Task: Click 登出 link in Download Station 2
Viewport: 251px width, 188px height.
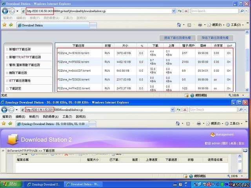Action: [242, 143]
